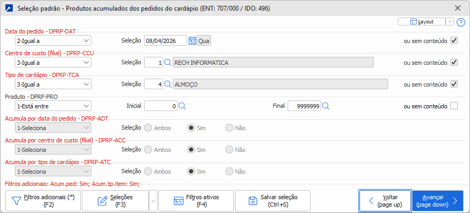The image size is (470, 213).
Task: Open '1-Seleciona' dropdown for tipo de cardápio
Action: (53, 172)
